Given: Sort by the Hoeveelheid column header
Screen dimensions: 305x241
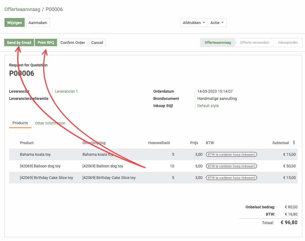Looking at the screenshot, I should point(159,143).
